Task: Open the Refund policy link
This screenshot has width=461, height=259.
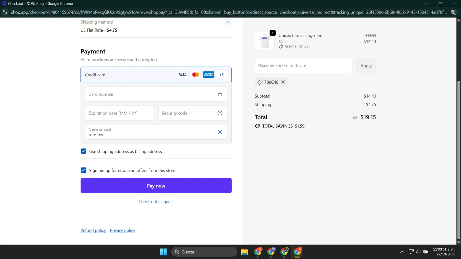Action: coord(93,230)
